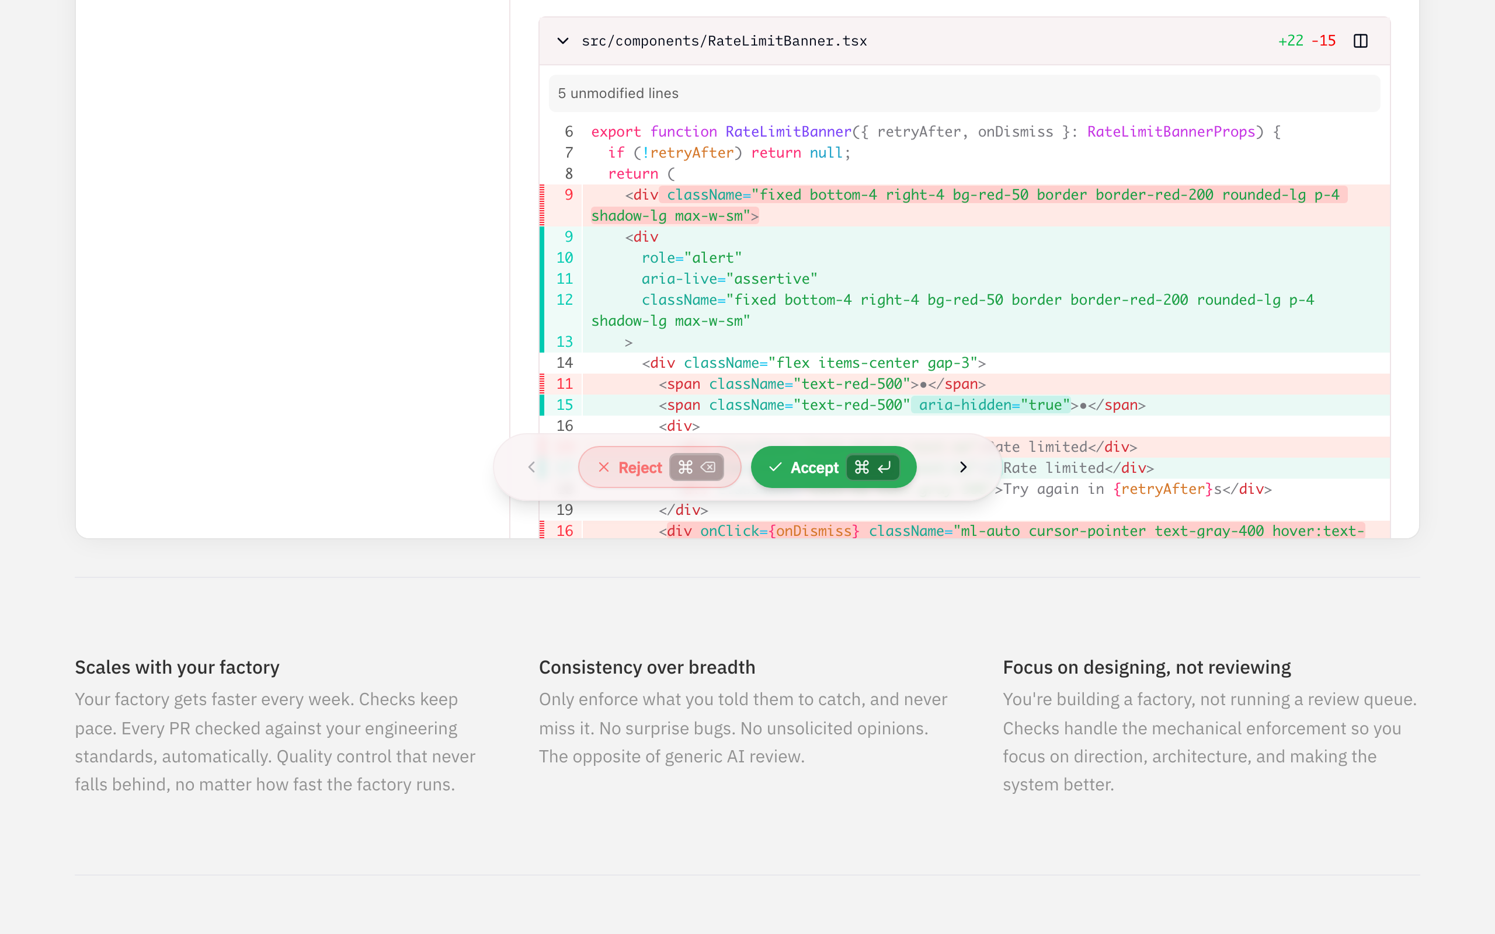
Task: Click the +22 additions count
Action: click(x=1291, y=41)
